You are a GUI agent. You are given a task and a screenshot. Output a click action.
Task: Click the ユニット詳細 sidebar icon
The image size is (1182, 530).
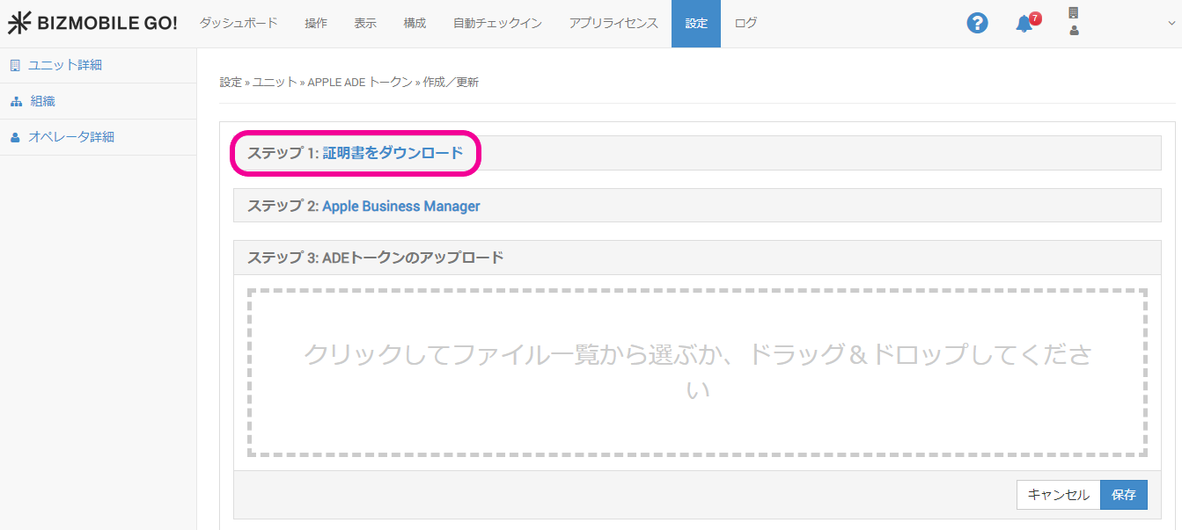15,65
